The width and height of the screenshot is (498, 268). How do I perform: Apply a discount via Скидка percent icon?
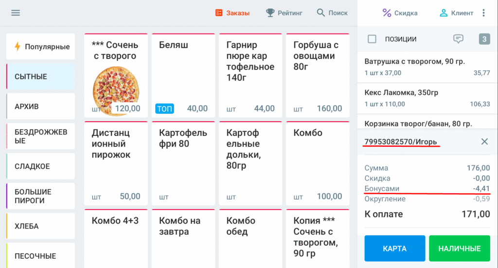coord(400,13)
